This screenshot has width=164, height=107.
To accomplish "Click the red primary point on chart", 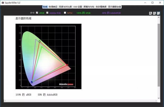I will pos(67,65).
